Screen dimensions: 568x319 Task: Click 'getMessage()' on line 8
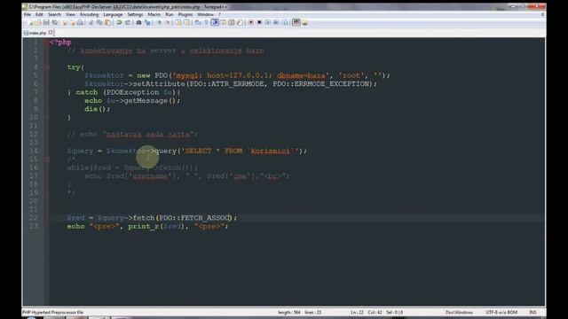(x=150, y=100)
